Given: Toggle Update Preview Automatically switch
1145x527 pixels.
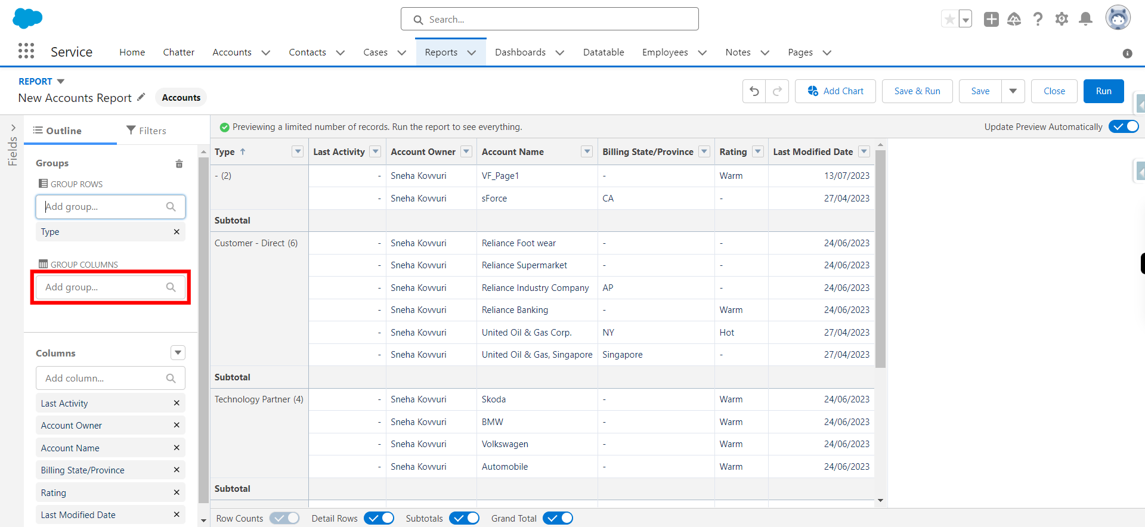Looking at the screenshot, I should pos(1124,126).
